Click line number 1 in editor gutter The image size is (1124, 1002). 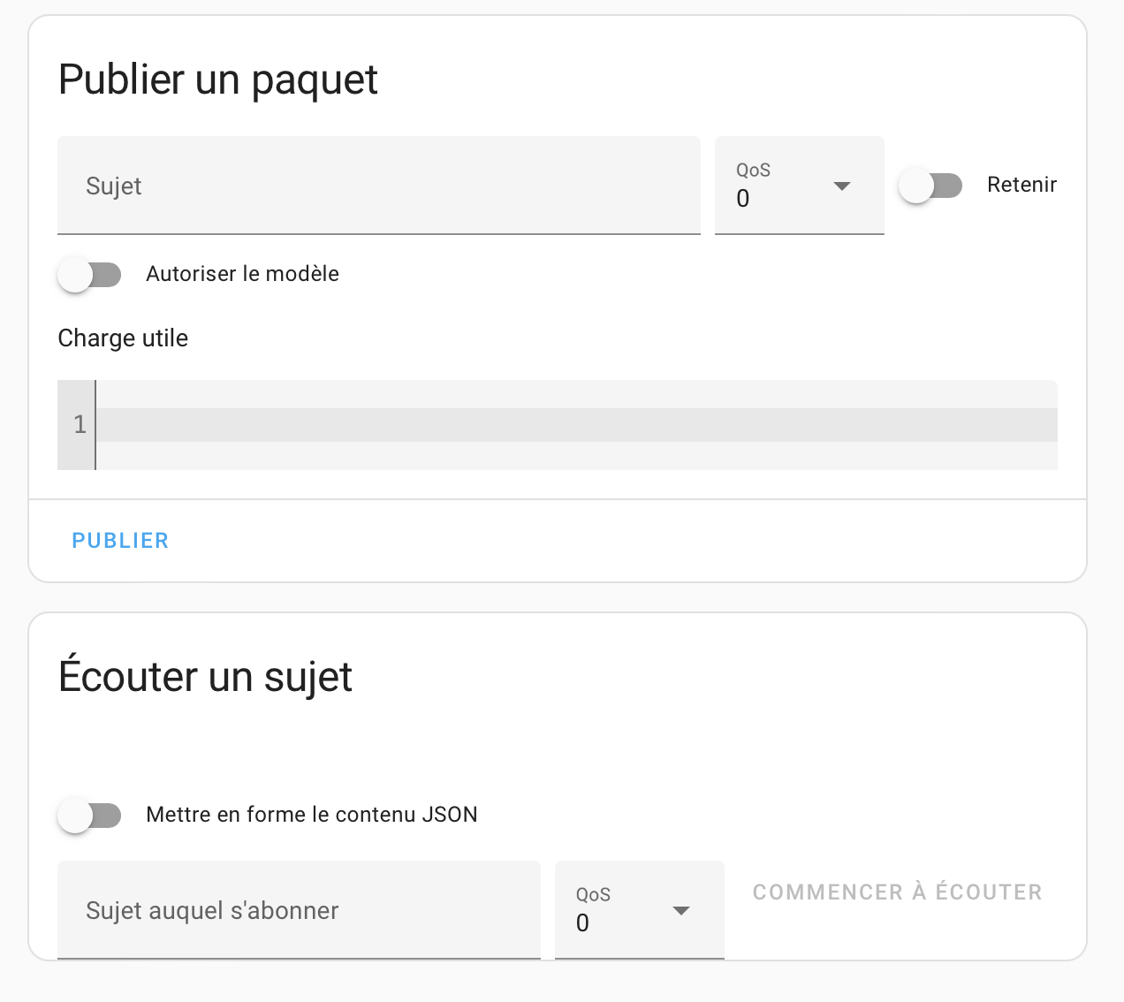(80, 425)
